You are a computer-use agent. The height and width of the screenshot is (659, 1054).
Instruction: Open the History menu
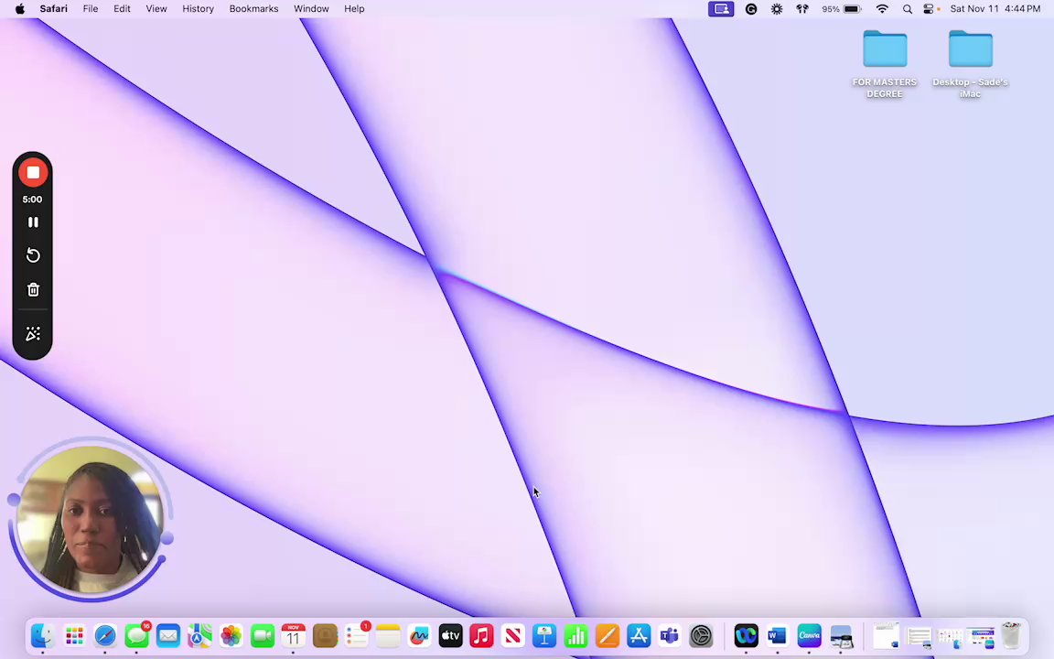pos(198,9)
